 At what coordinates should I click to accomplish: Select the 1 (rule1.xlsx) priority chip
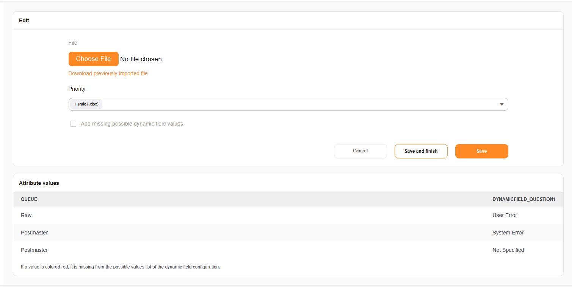(x=86, y=104)
